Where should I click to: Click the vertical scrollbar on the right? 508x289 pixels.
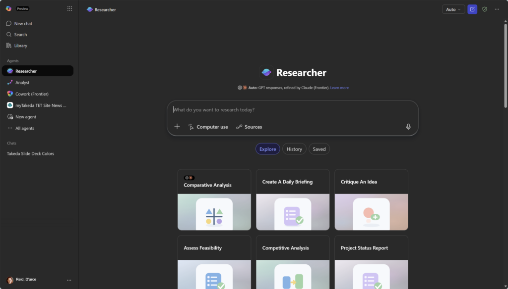coord(506,66)
